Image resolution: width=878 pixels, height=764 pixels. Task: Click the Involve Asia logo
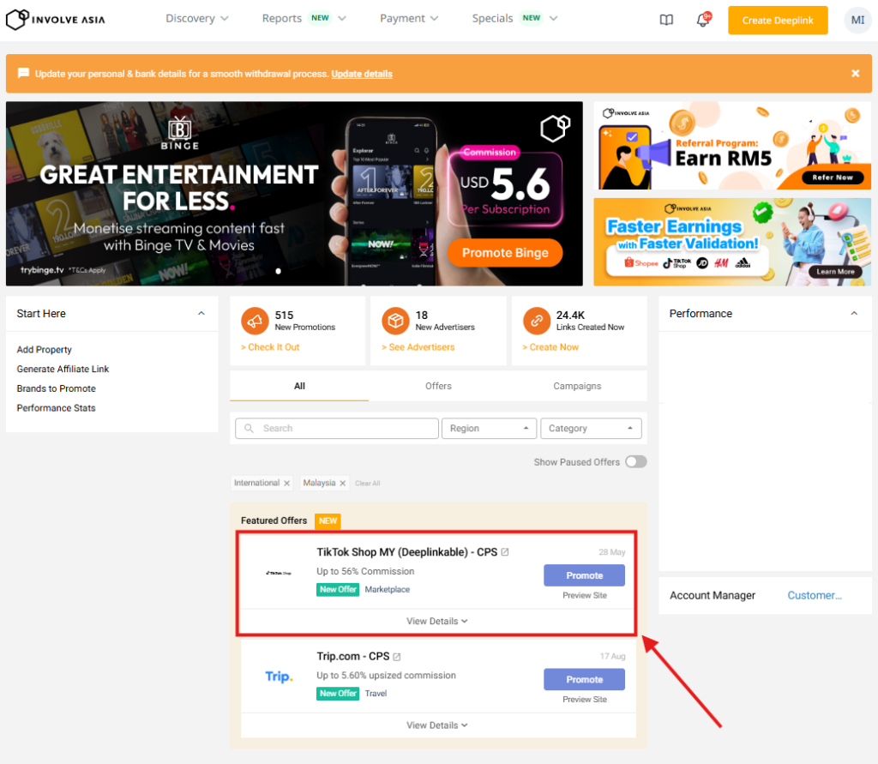point(56,19)
